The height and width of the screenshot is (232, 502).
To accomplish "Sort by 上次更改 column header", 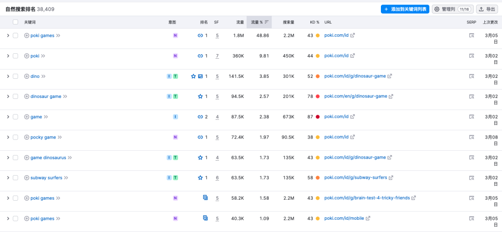I will 490,23.
